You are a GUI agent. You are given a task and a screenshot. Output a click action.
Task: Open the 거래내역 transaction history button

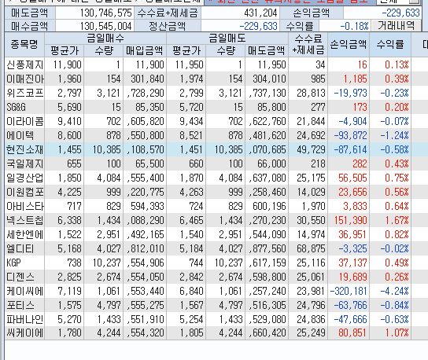tap(396, 26)
